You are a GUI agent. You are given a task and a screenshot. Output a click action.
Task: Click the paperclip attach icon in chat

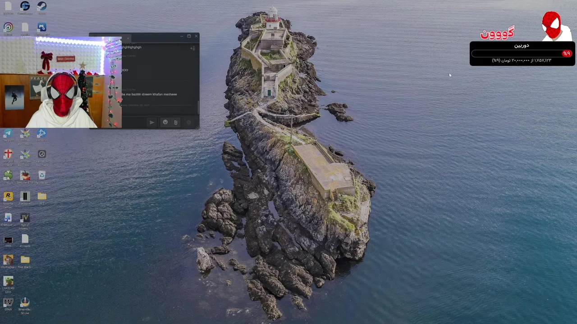click(176, 122)
